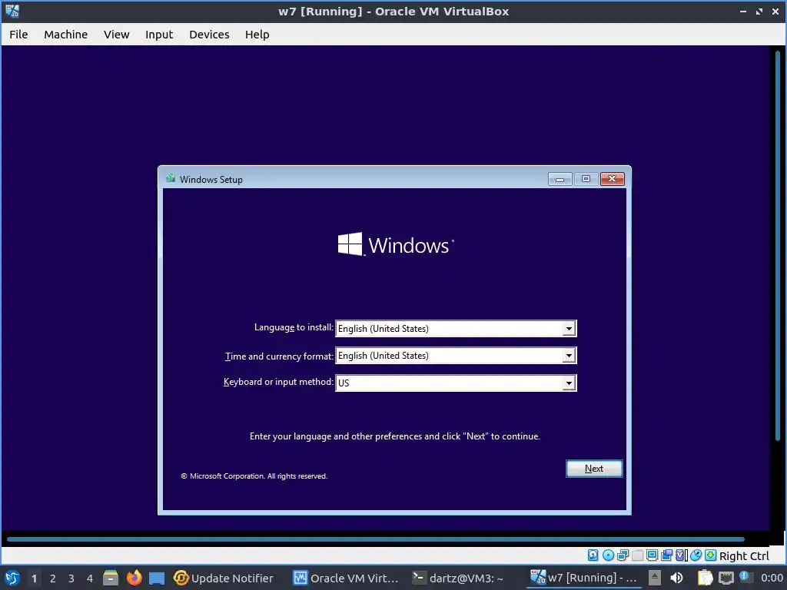
Task: Launch Firefox from the panel
Action: coord(134,578)
